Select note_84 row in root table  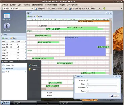[14, 44]
